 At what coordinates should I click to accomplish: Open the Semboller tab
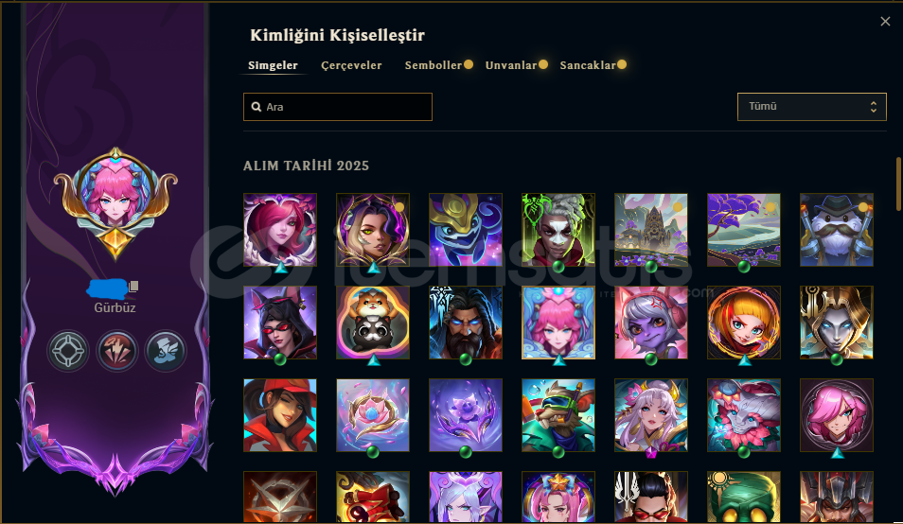[x=434, y=65]
